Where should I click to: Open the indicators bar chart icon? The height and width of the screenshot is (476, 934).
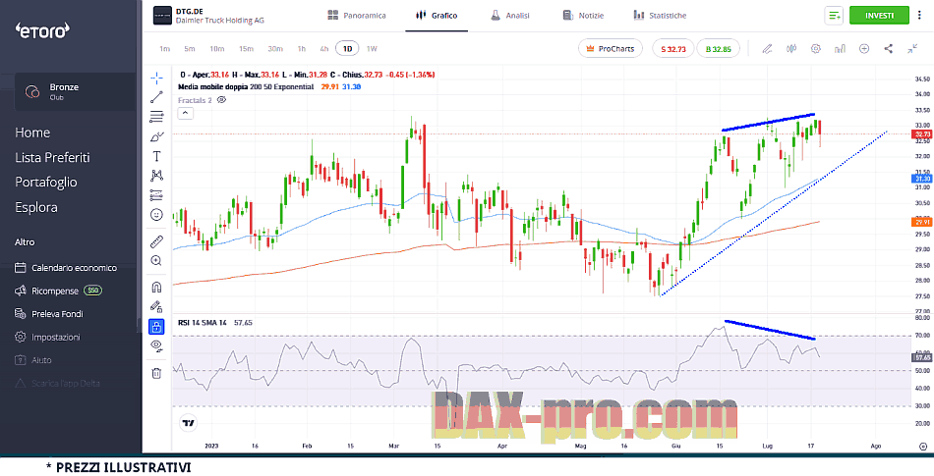(x=840, y=49)
